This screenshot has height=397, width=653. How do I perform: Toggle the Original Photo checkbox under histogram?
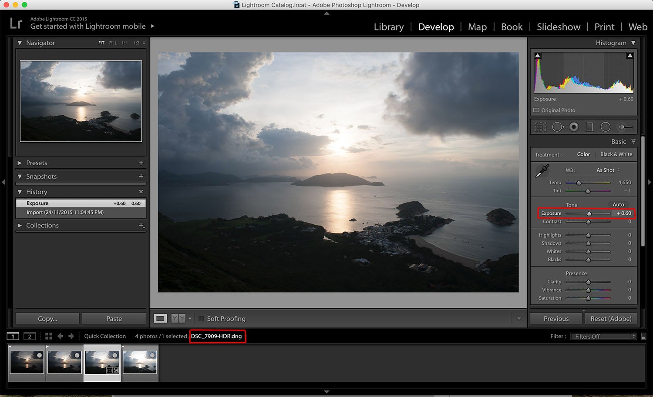[x=536, y=110]
